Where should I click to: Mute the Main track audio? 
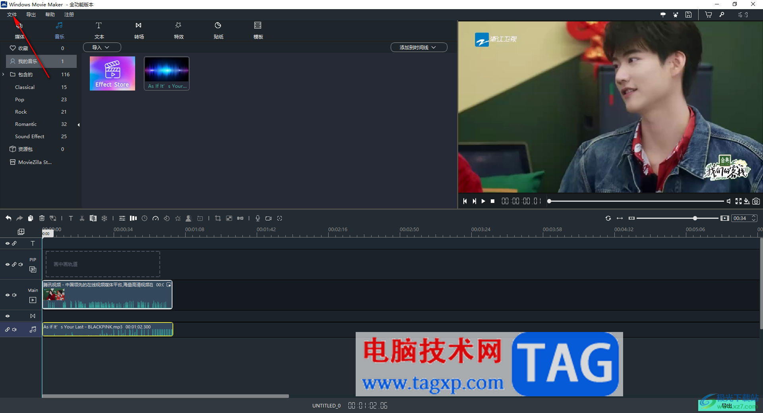click(x=14, y=295)
